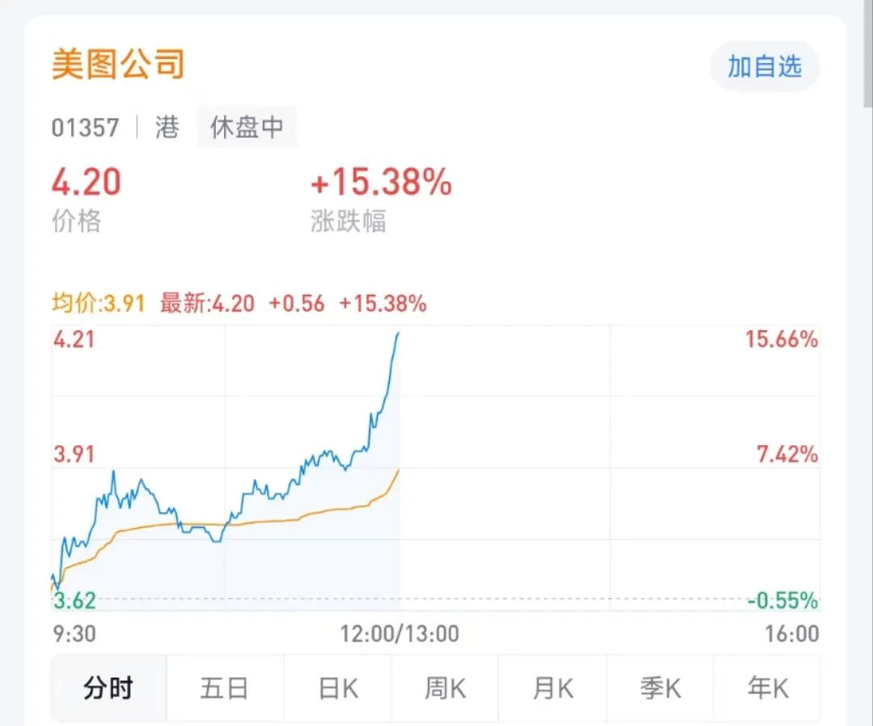Add stock via 加自选 button
Viewport: 873px width, 726px height.
pyautogui.click(x=765, y=67)
